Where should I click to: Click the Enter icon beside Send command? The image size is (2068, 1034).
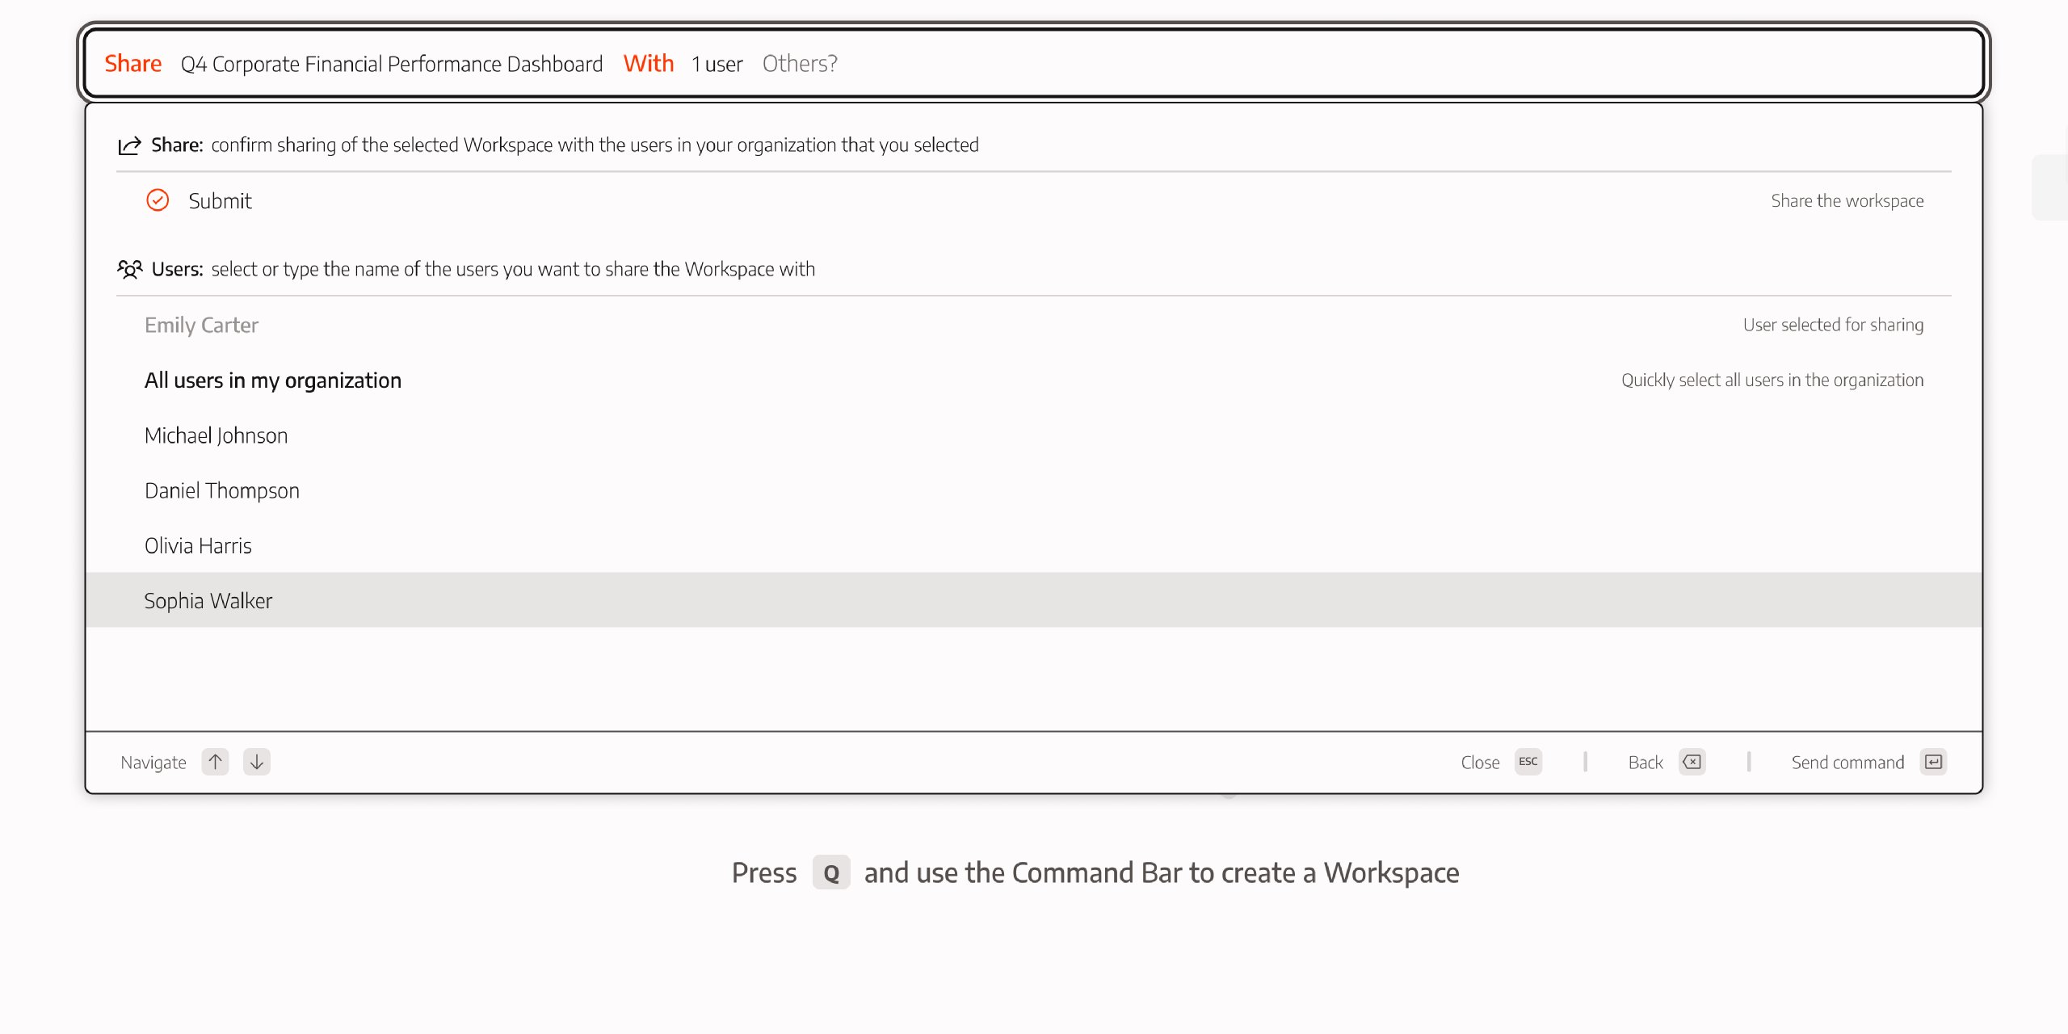1932,761
